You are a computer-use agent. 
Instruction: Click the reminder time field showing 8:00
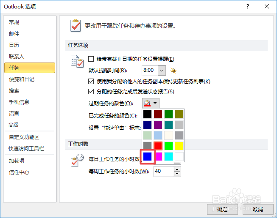150,71
